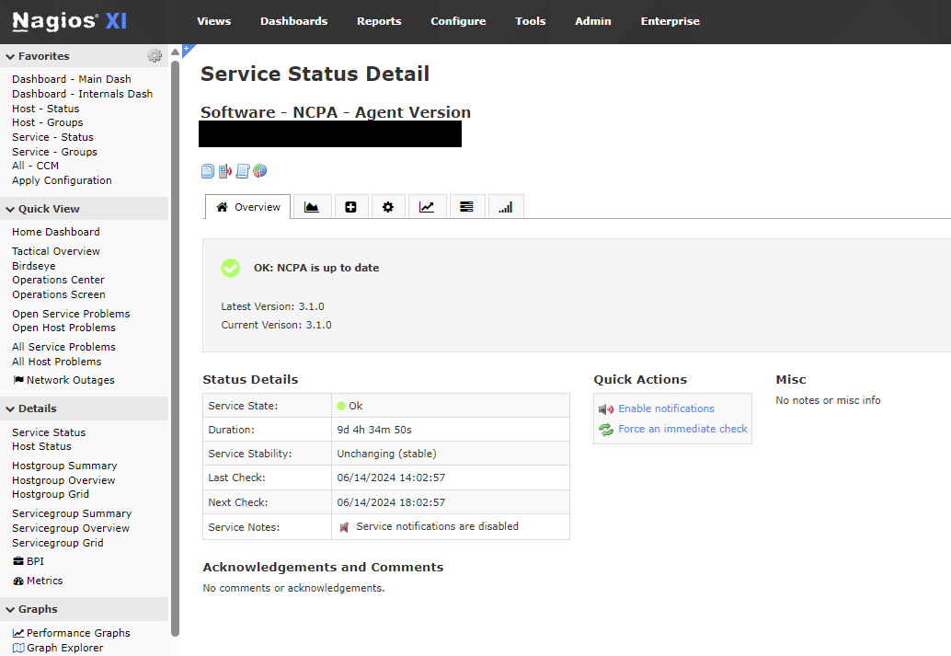Click the Duration value 9d 4h 34m 50s
Viewport: 951px width, 656px height.
coord(374,430)
